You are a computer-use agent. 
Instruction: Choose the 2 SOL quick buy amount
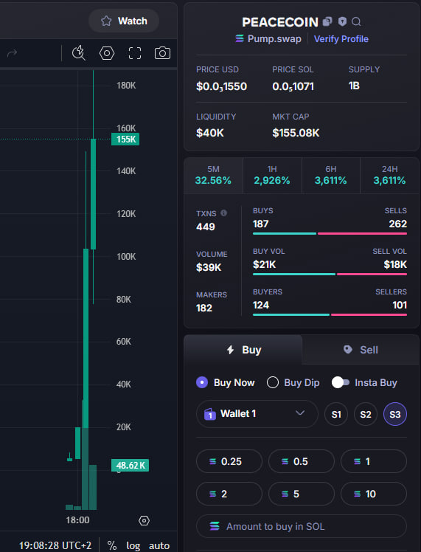[229, 494]
